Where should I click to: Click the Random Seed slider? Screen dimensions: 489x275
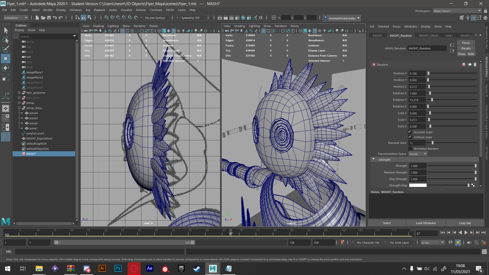click(452, 143)
